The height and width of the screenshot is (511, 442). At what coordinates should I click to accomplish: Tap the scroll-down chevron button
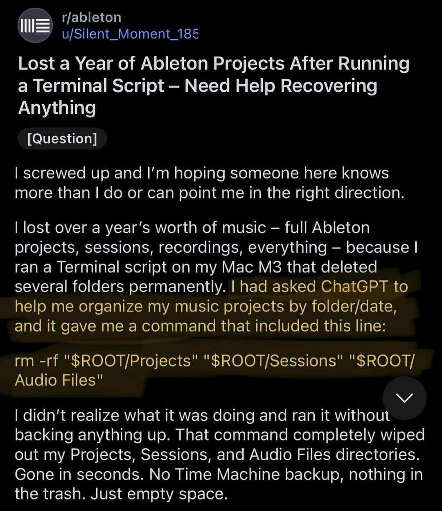404,398
